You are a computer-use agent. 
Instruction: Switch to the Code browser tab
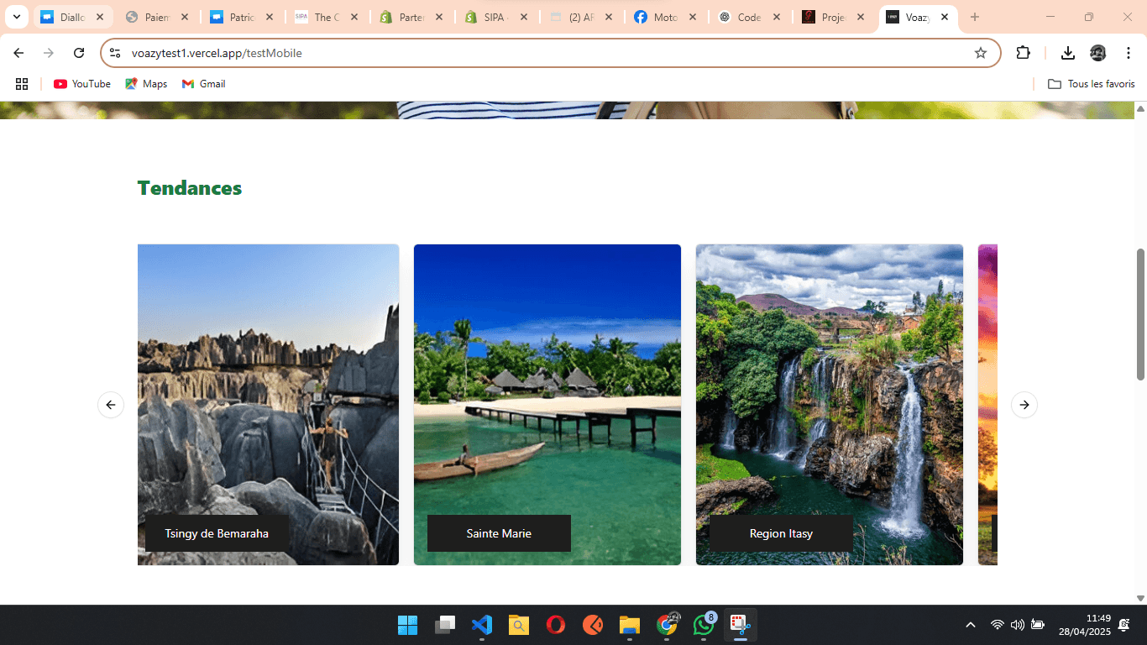[x=747, y=17]
